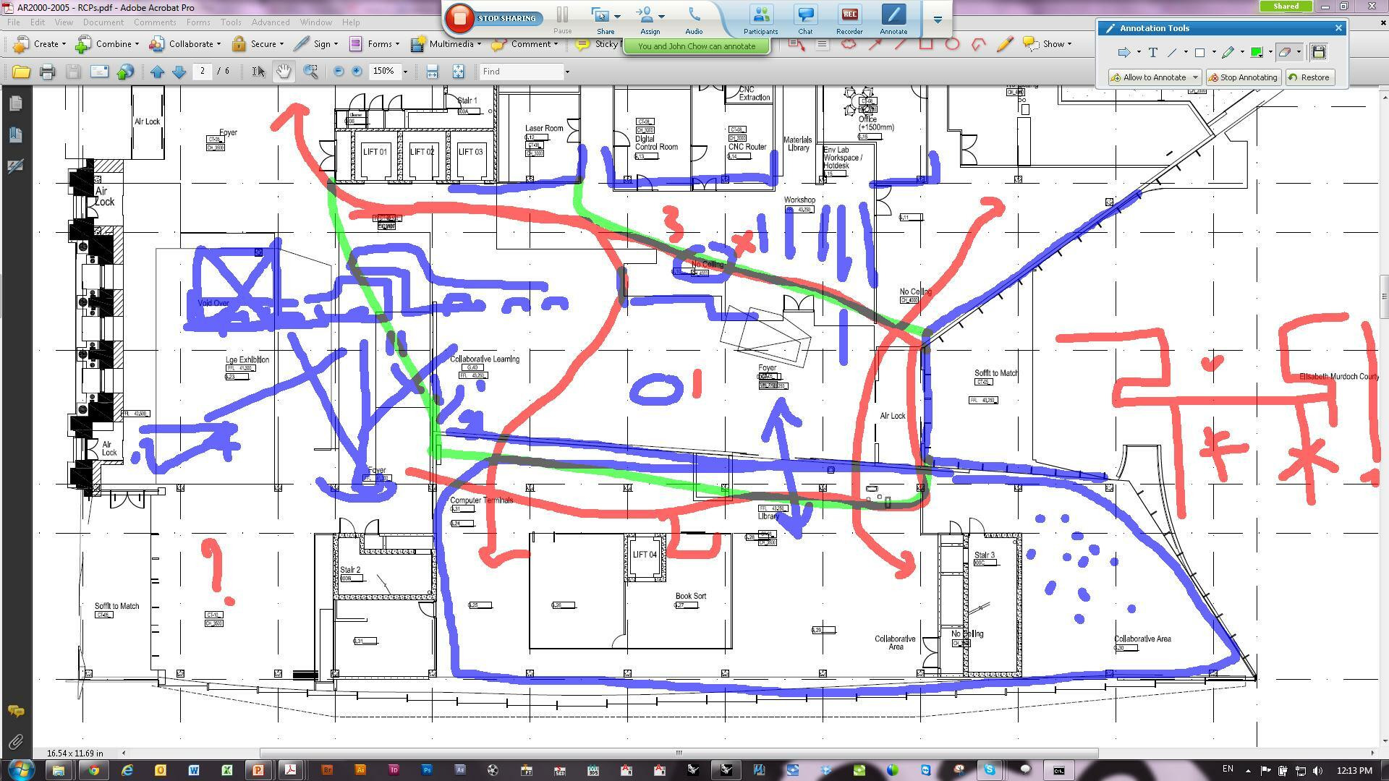Click the zoom in plus button
Viewport: 1389px width, 781px height.
tap(357, 72)
